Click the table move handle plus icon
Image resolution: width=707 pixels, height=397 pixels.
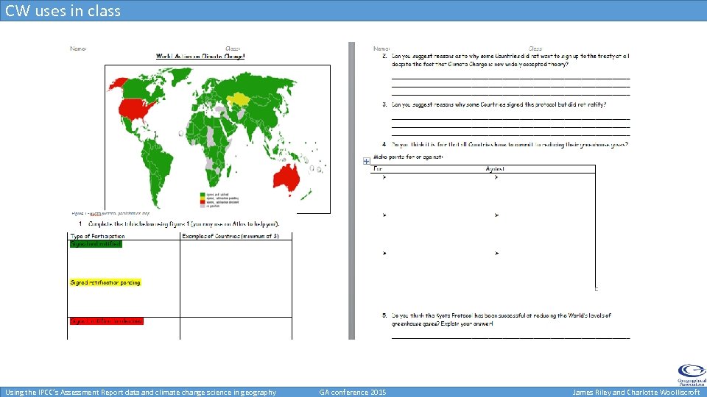[x=366, y=161]
